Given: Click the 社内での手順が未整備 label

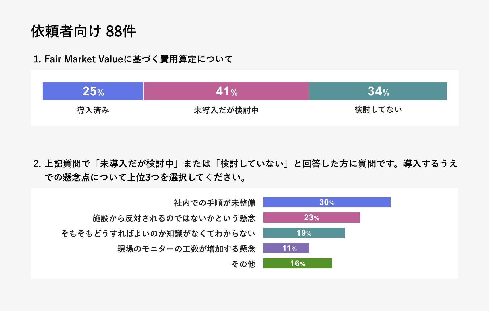Looking at the screenshot, I should (214, 203).
